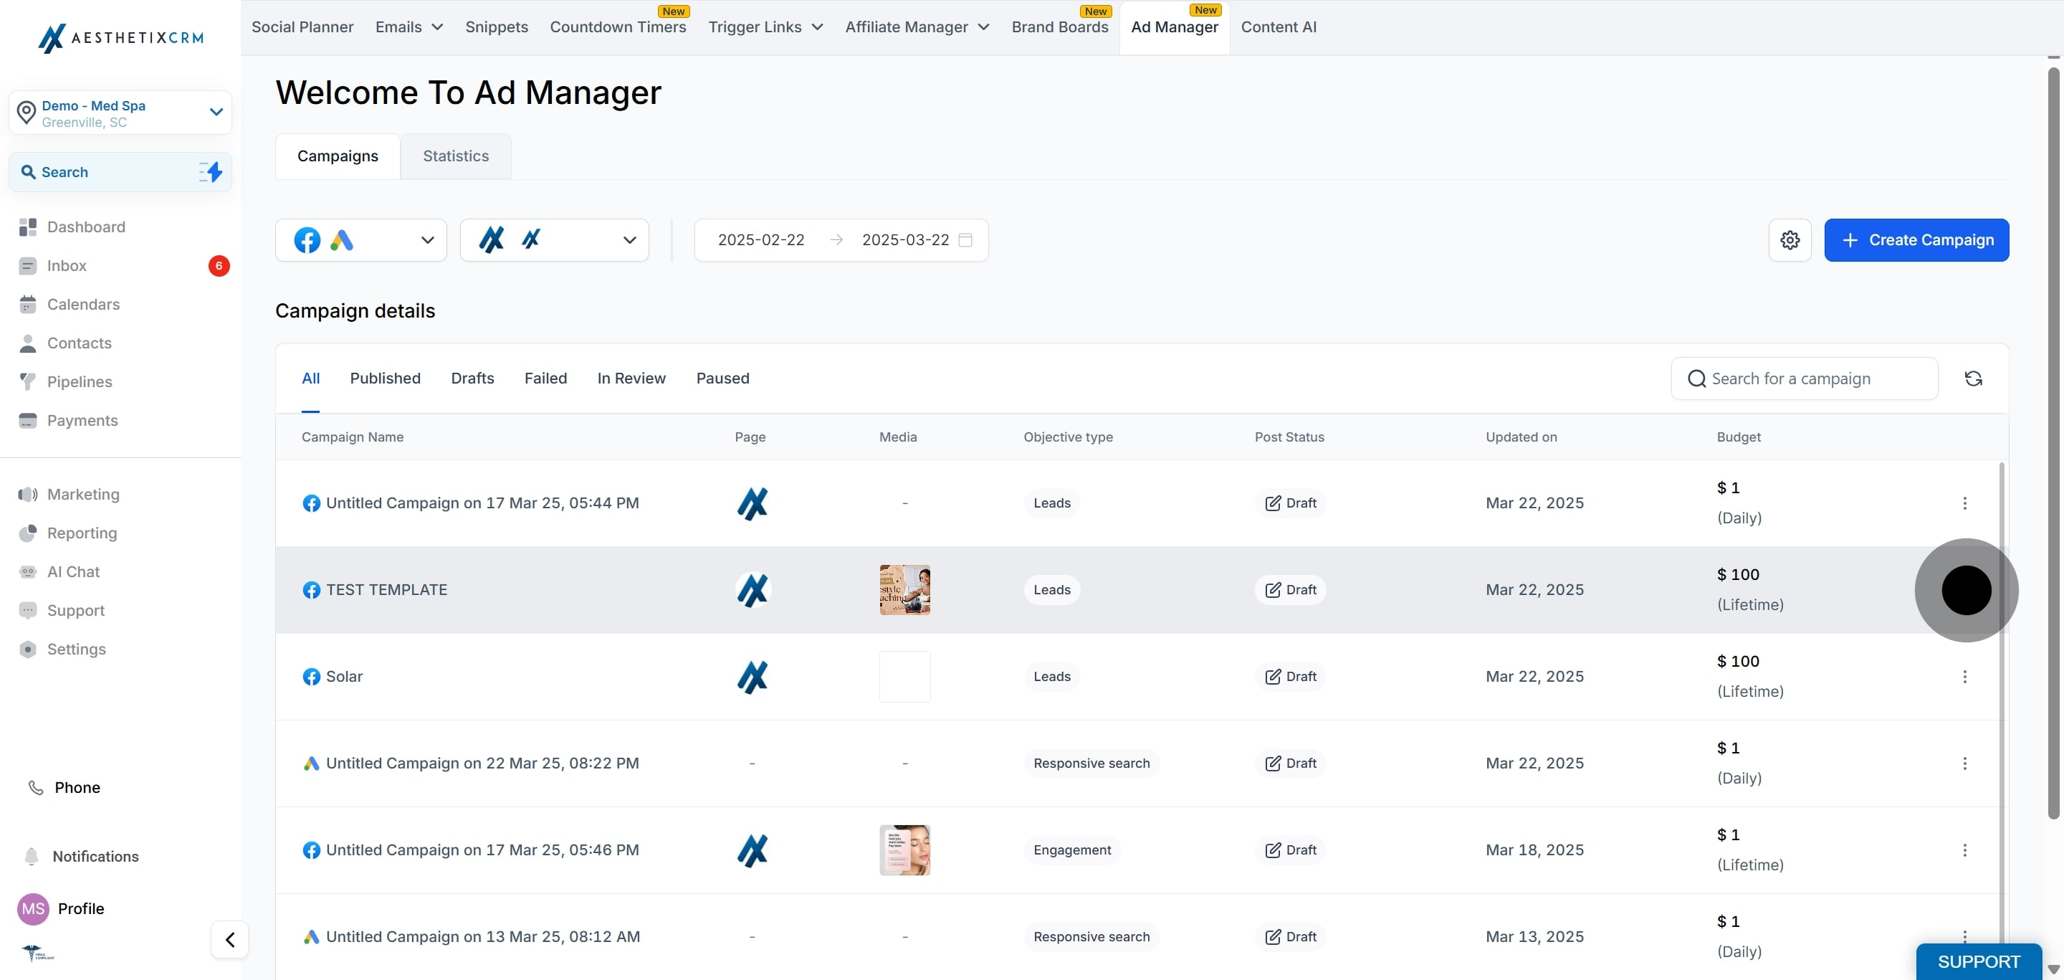Viewport: 2064px width, 980px height.
Task: Click the gear settings icon beside Create Campaign
Action: coord(1790,240)
